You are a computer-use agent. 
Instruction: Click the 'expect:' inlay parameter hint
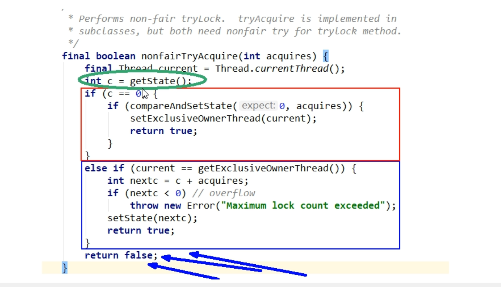coord(258,106)
